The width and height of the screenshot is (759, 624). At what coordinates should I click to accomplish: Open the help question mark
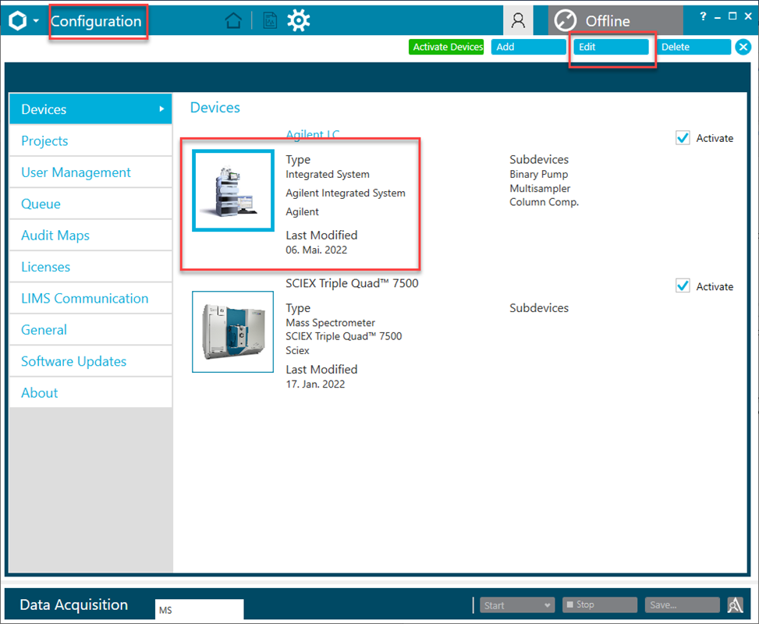click(x=703, y=16)
